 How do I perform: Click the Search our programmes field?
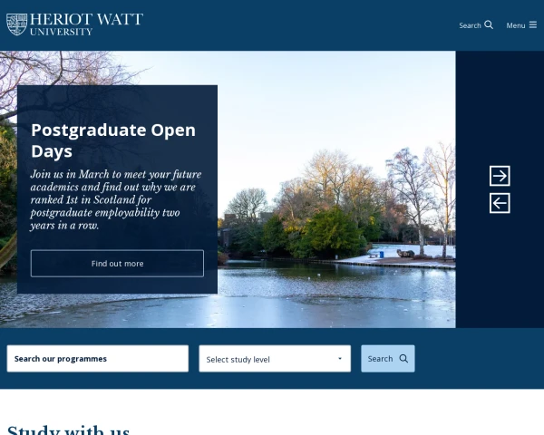[x=98, y=358]
